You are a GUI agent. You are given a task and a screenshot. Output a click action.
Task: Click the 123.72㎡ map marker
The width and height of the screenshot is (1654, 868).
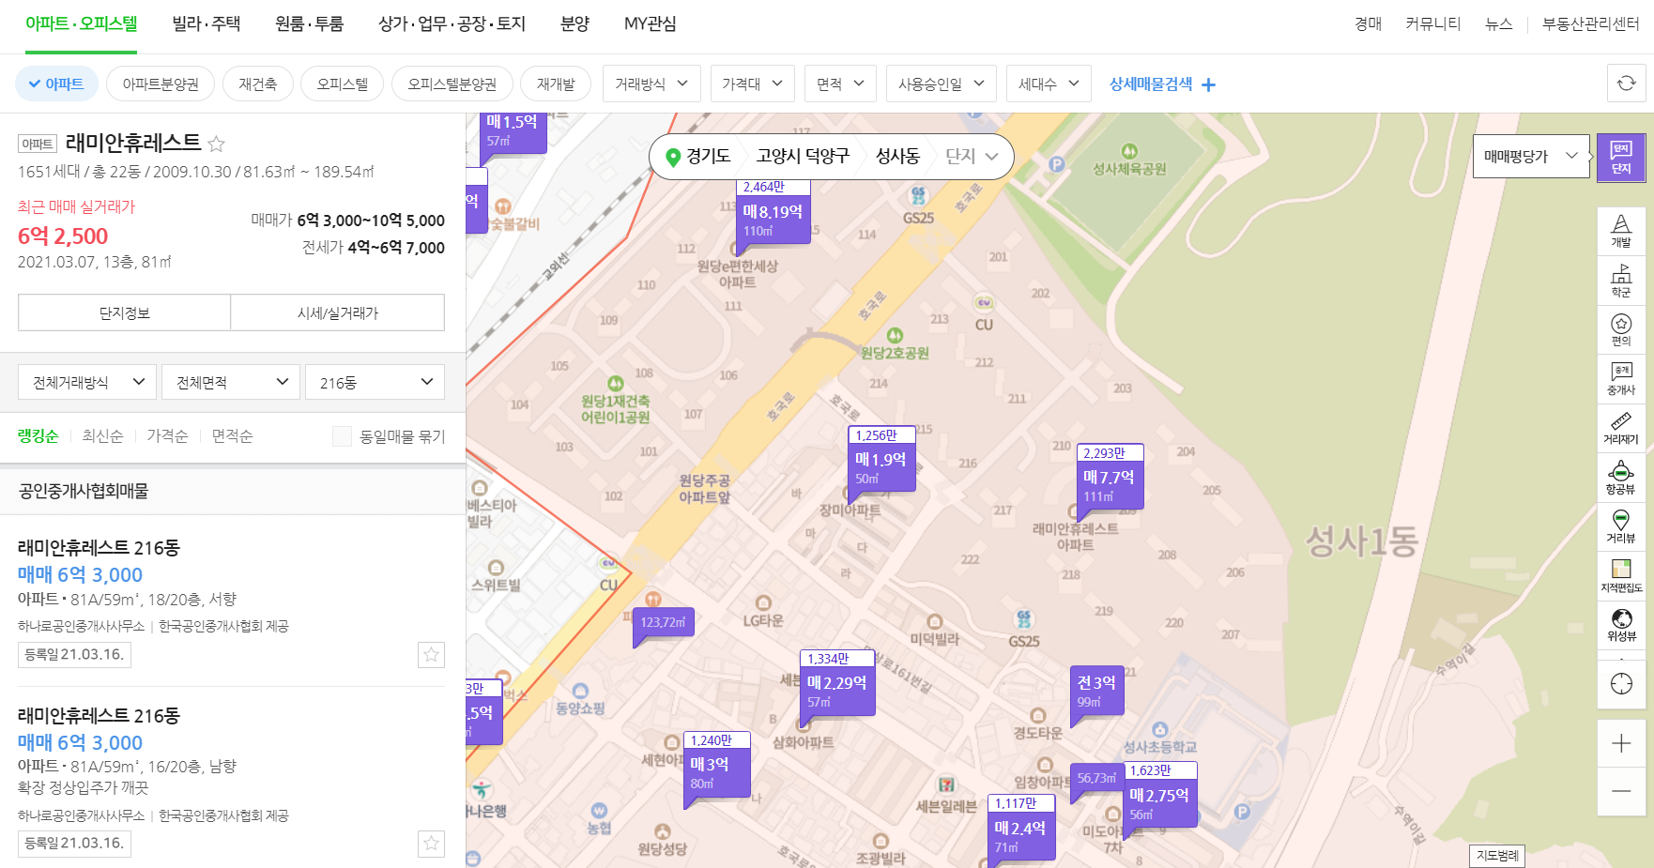point(664,622)
